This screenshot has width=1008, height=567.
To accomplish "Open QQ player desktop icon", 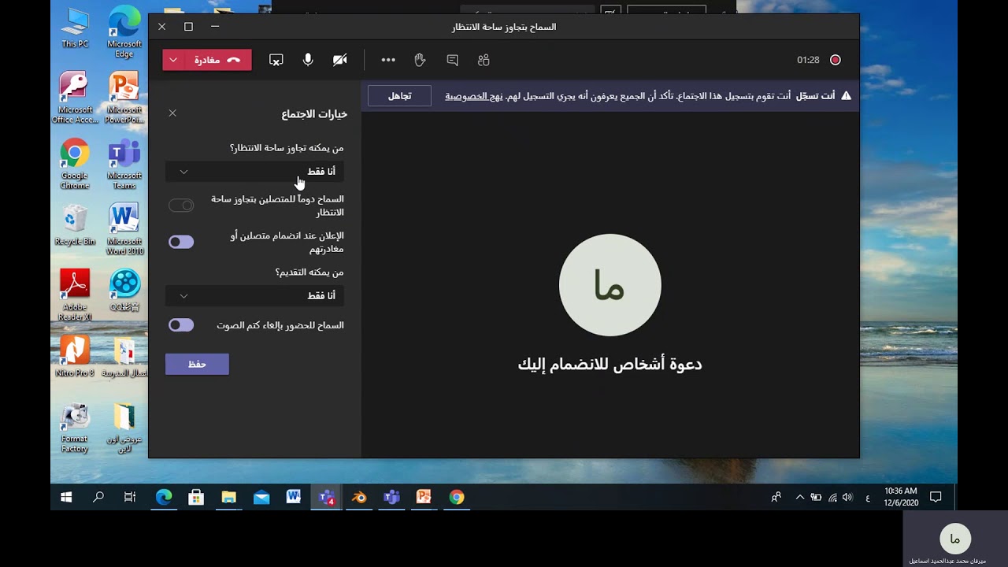I will click(x=124, y=290).
